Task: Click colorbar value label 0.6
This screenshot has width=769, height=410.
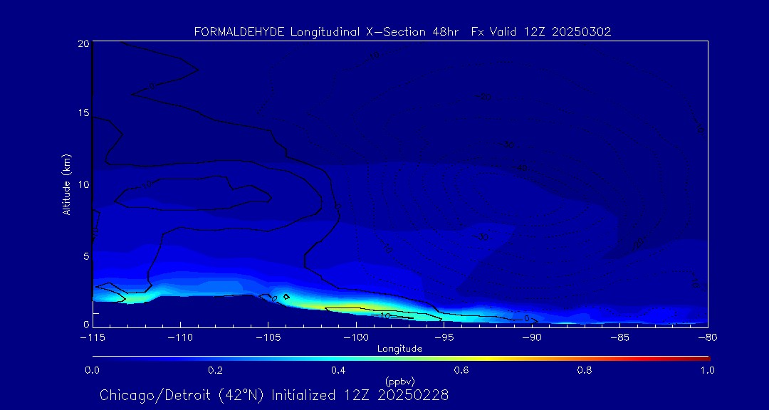Action: point(461,370)
